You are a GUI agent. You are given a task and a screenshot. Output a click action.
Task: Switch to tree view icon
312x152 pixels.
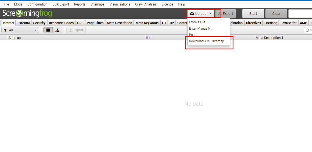click(x=57, y=30)
